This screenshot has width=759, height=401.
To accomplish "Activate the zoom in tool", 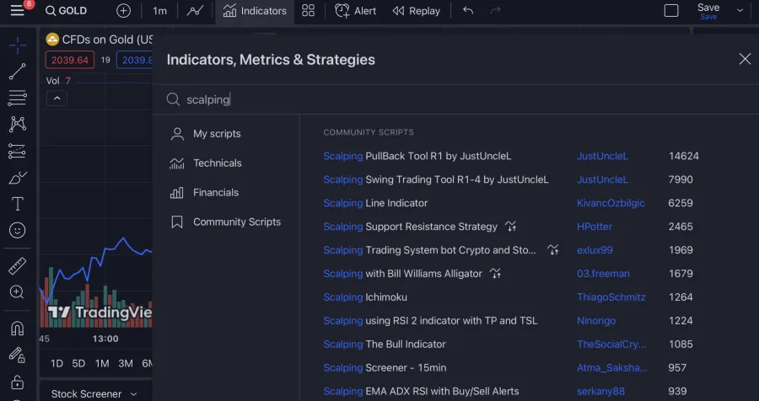I will coord(18,292).
